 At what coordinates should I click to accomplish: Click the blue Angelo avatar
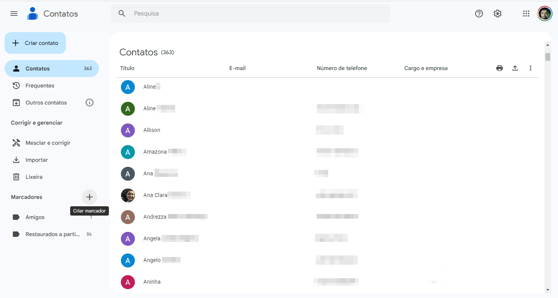[128, 260]
